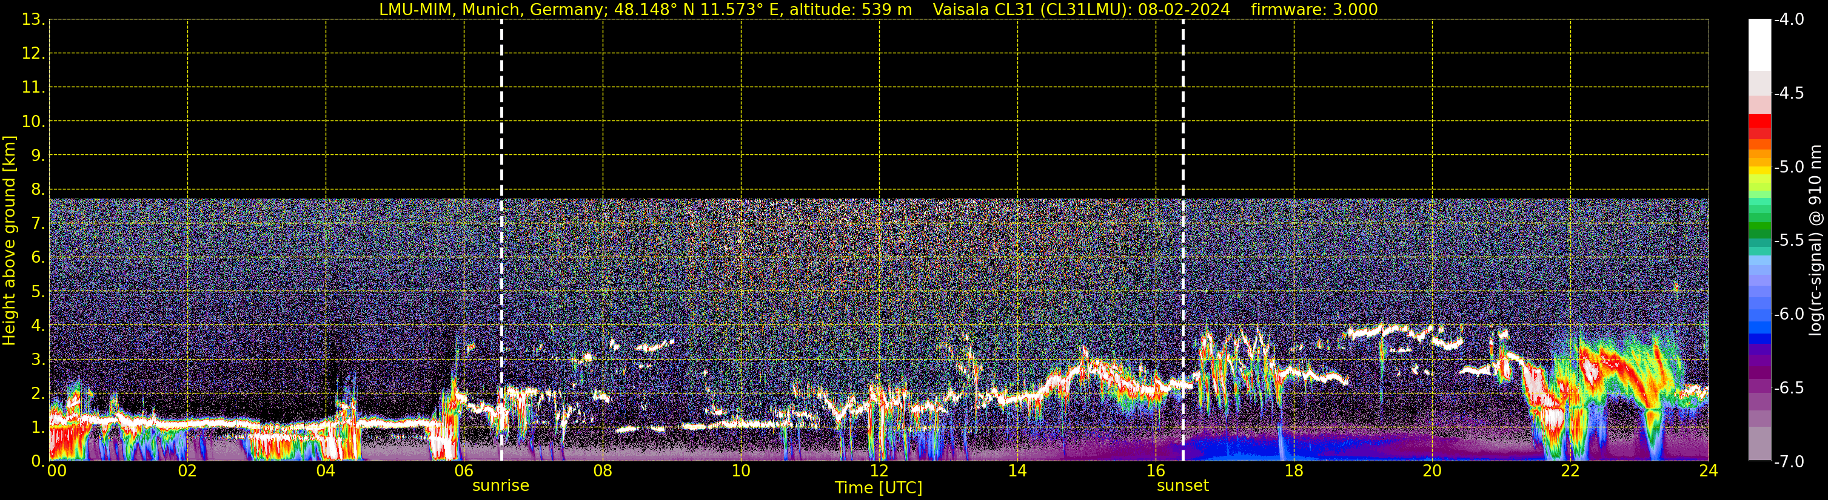Click the 18 tick on the time axis
Screen dimensions: 1828x500
(x=1294, y=472)
